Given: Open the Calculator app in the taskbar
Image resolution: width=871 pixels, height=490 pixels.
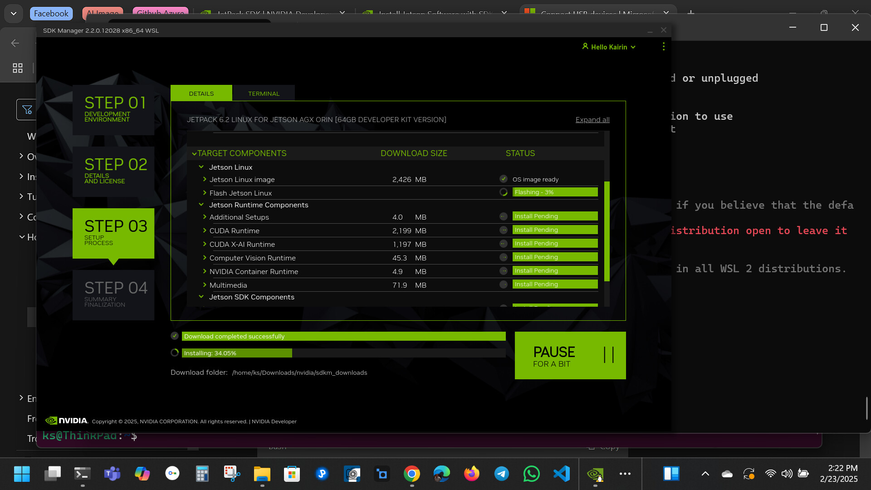Looking at the screenshot, I should click(x=202, y=474).
